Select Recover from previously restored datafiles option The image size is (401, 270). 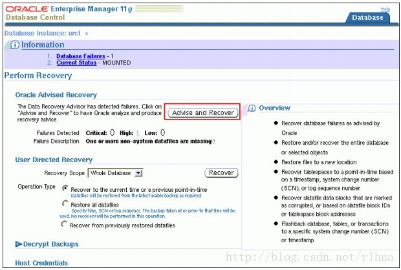64,224
